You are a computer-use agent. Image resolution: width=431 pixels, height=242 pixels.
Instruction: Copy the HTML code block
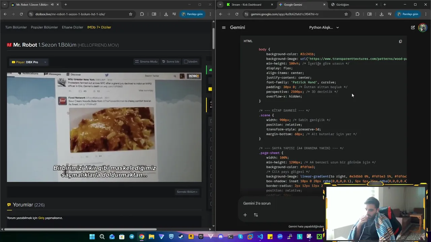click(400, 41)
